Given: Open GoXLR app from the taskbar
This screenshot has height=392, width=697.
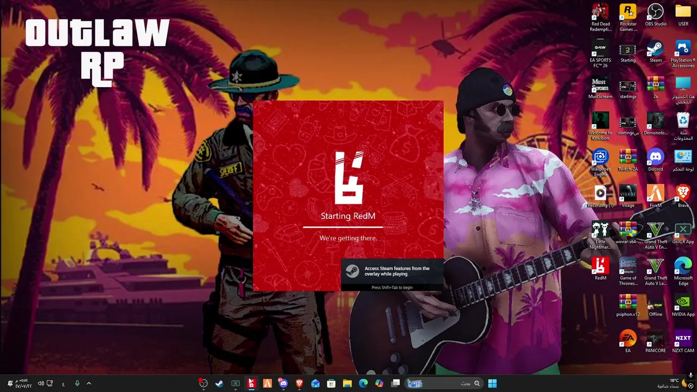Looking at the screenshot, I should 235,383.
